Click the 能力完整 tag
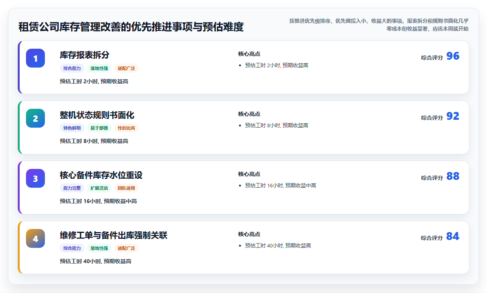This screenshot has width=487, height=293. (x=72, y=188)
